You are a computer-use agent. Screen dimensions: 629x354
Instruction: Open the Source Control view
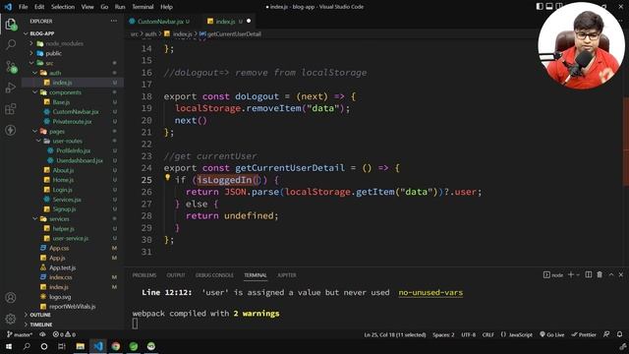[11, 67]
